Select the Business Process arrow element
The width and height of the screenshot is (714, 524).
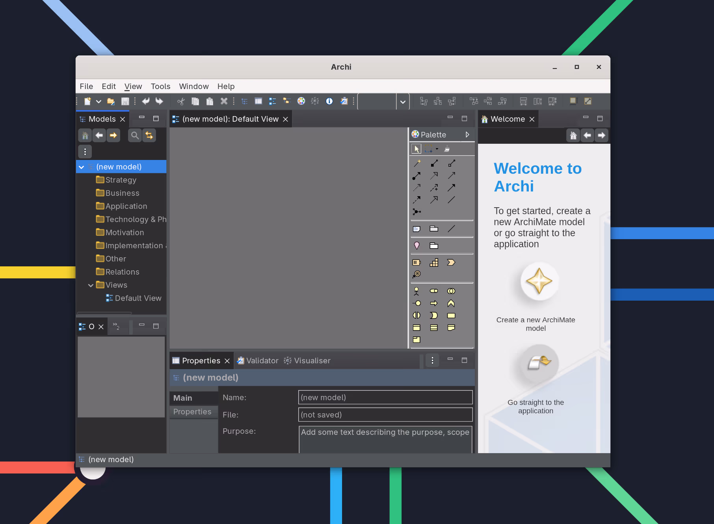pyautogui.click(x=434, y=303)
